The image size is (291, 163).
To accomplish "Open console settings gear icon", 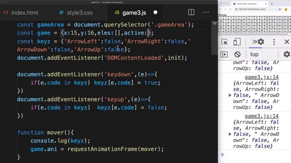I will 287,54.
